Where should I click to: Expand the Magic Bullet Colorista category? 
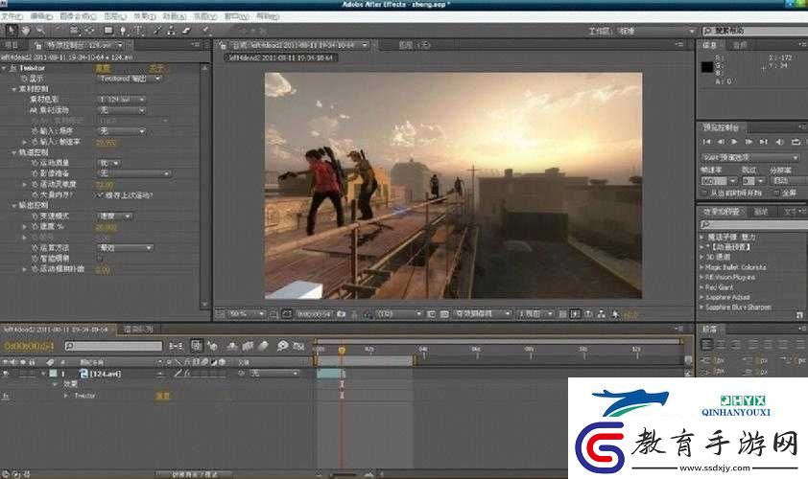701,267
